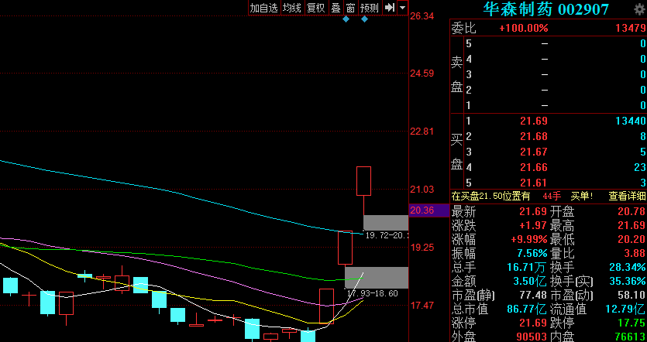Expand the chart toolbar dropdown arrow
Viewport: 647px width, 342px height.
pos(402,8)
